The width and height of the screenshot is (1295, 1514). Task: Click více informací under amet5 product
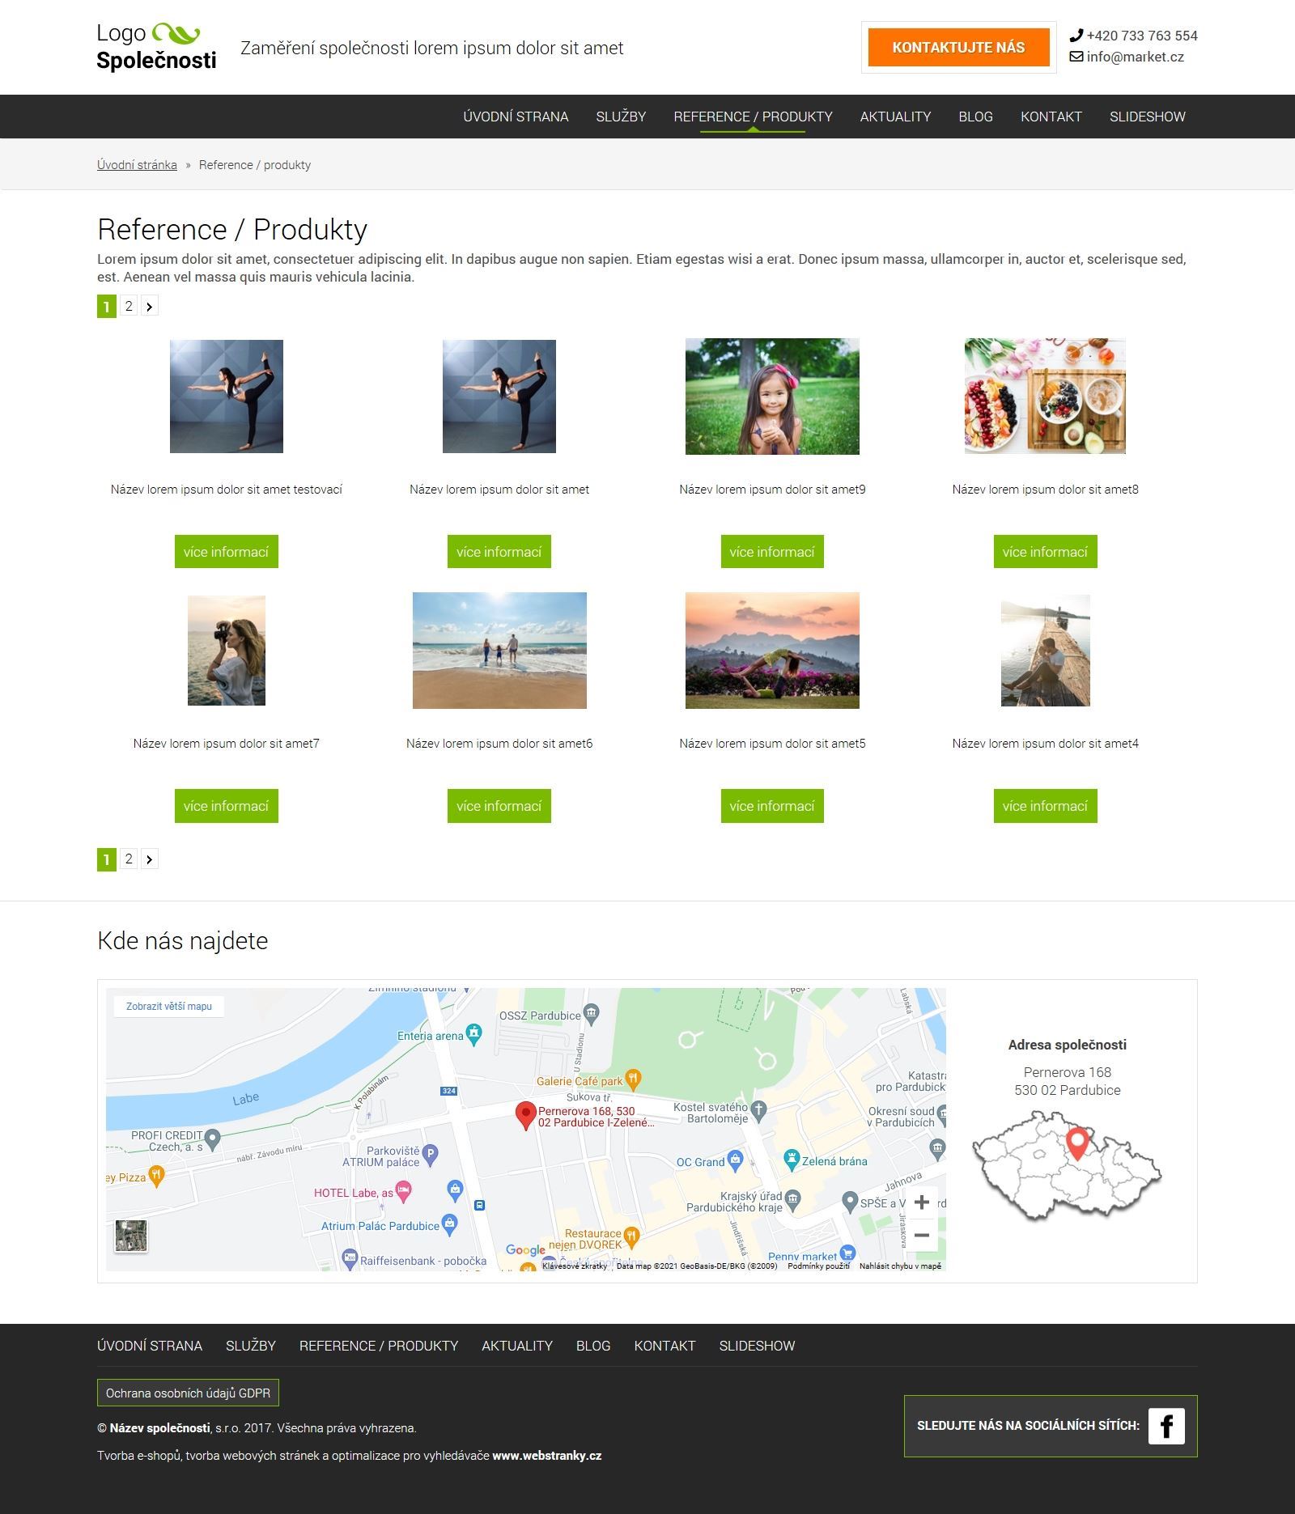[x=772, y=806]
